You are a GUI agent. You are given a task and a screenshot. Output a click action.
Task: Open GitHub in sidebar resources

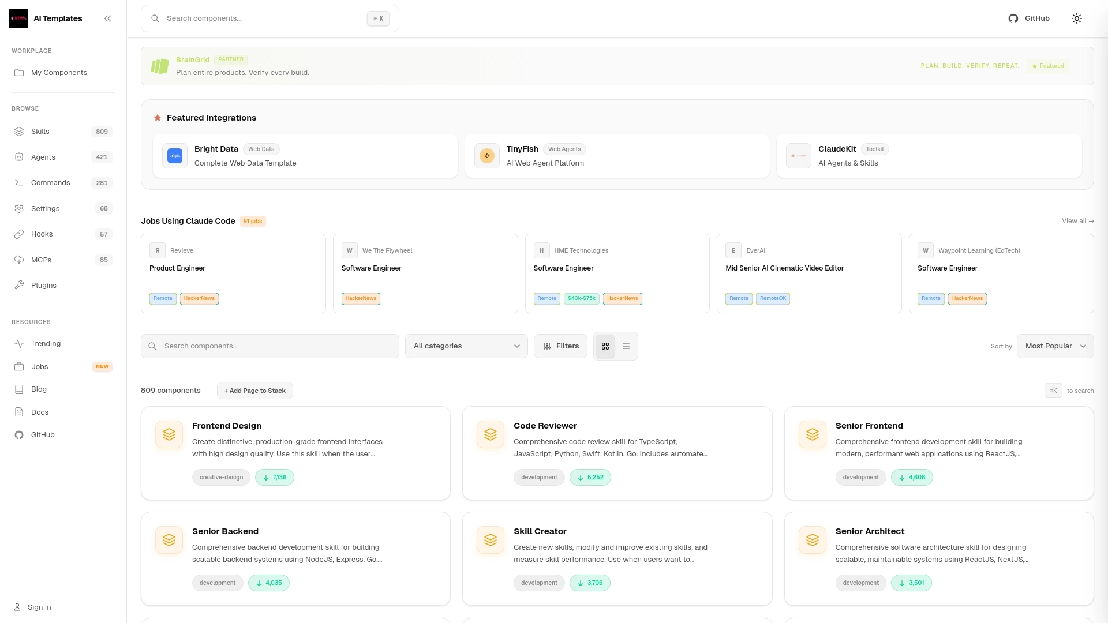tap(63, 435)
